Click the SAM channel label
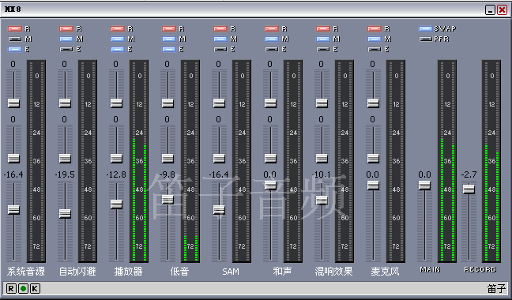The width and height of the screenshot is (512, 300). coord(231,272)
